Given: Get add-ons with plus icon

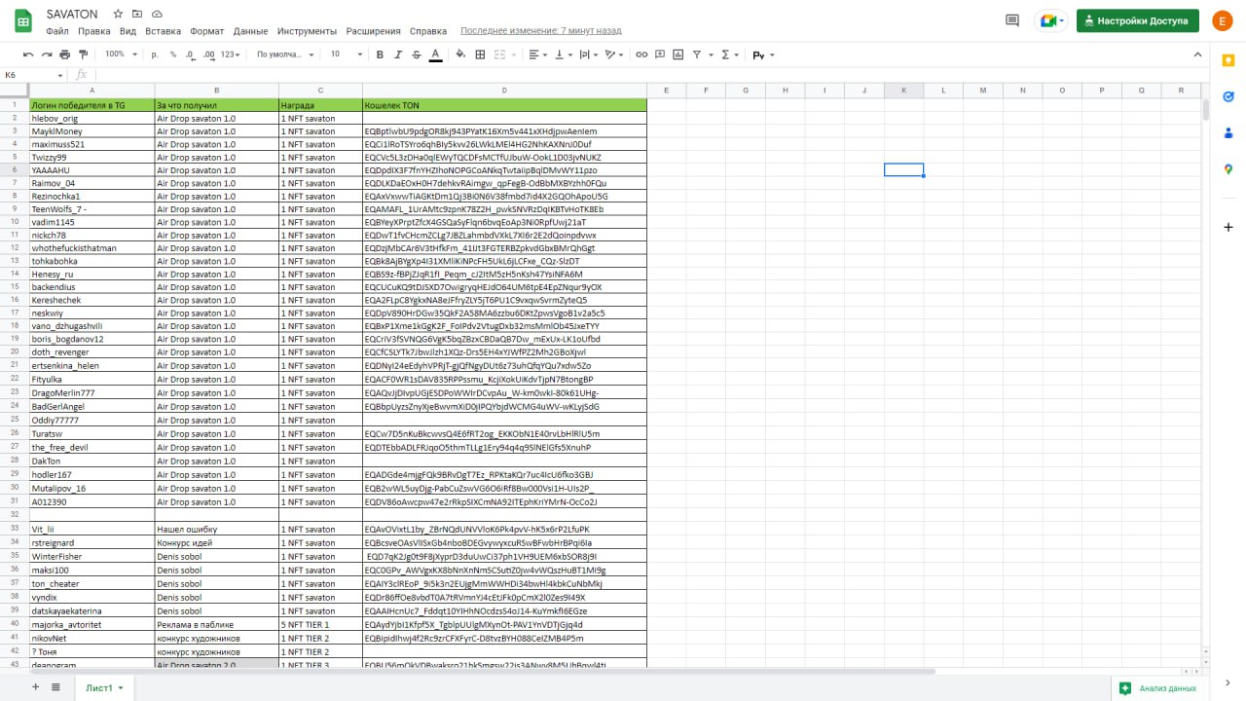Looking at the screenshot, I should coord(1228,227).
